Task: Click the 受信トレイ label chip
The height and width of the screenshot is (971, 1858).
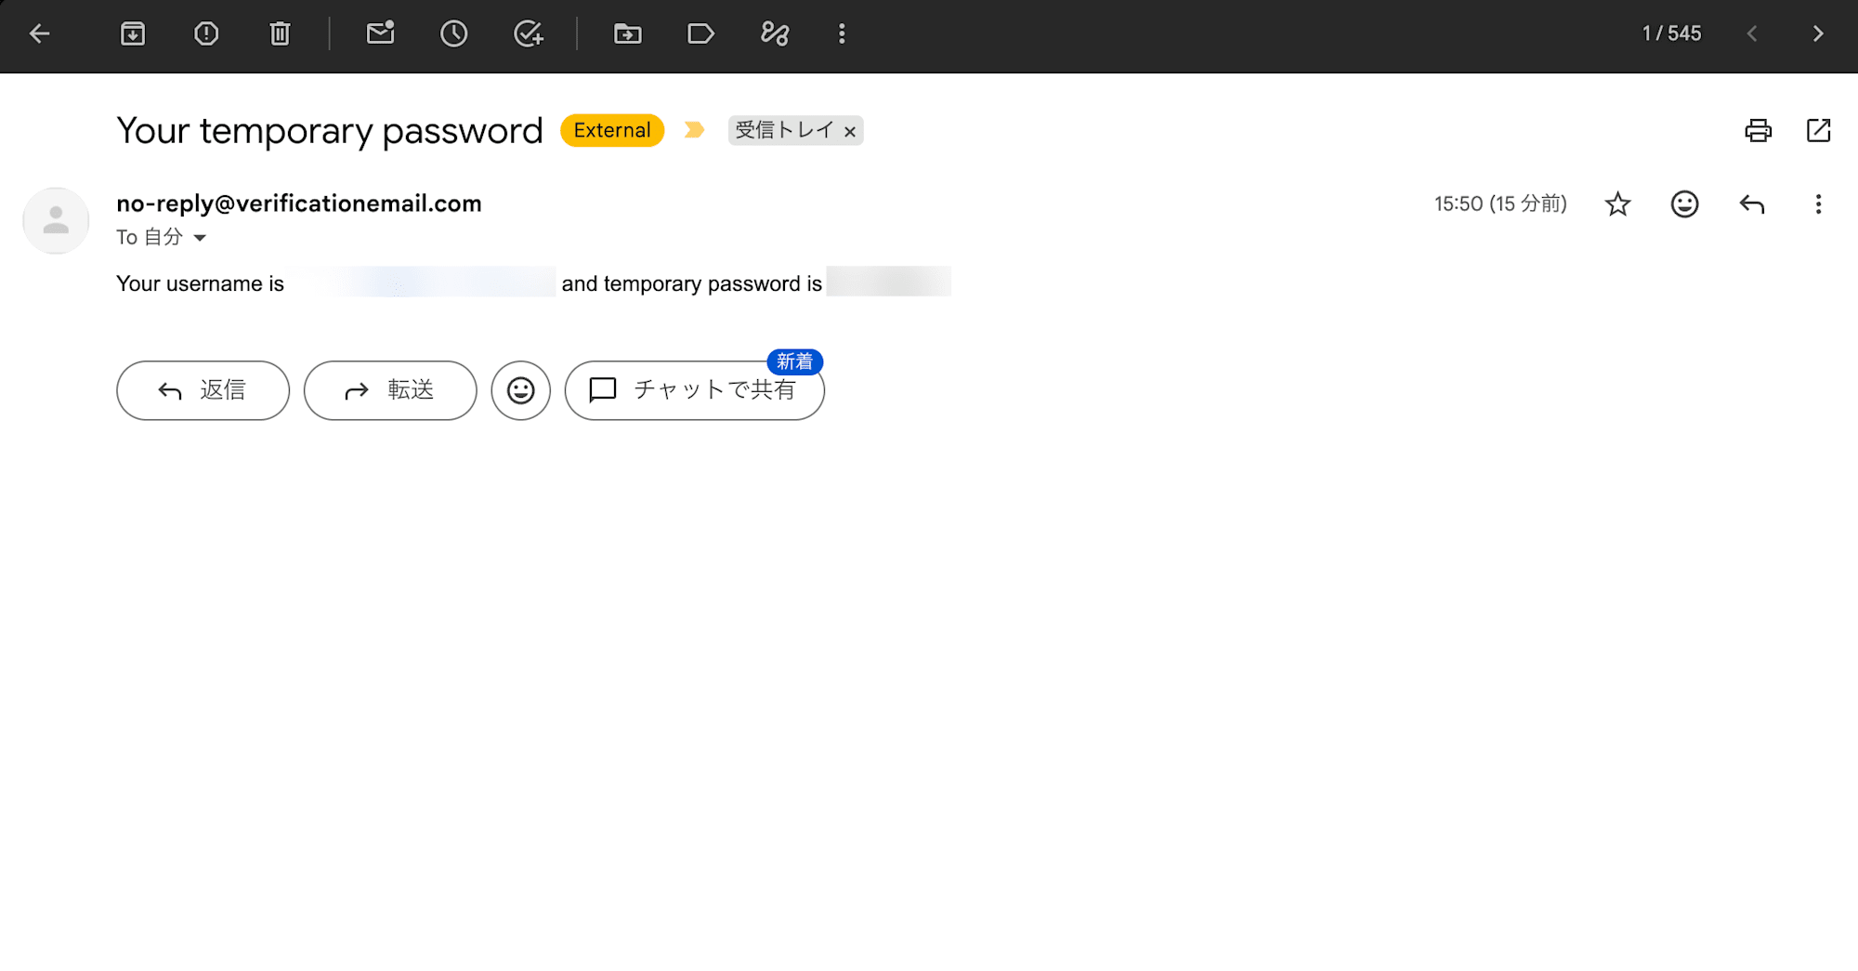Action: point(785,130)
